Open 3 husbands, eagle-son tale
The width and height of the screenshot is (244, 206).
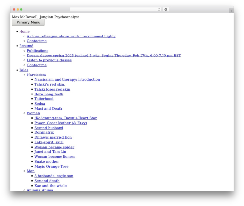coord(54,176)
